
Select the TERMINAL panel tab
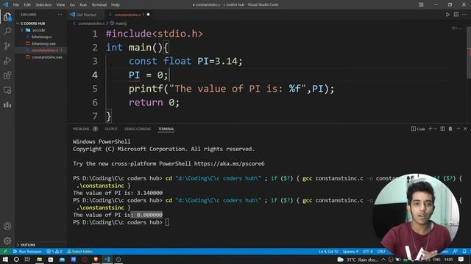tap(166, 129)
